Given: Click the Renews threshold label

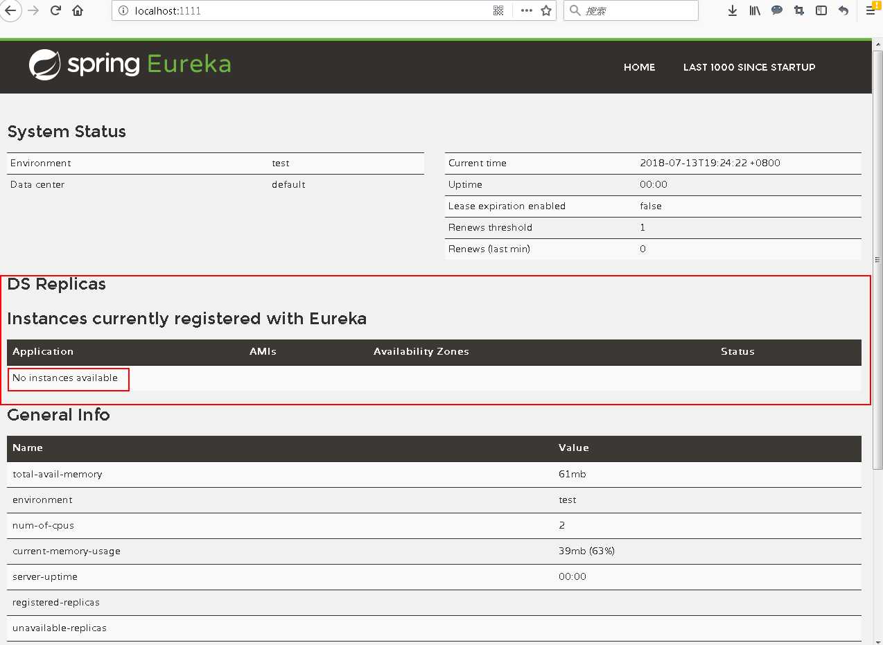Looking at the screenshot, I should pos(490,227).
